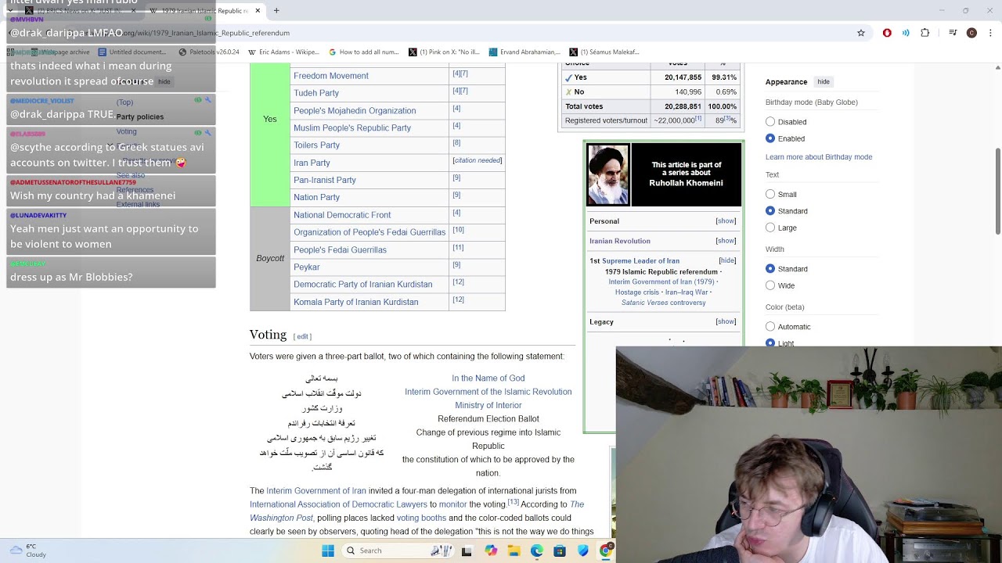Select Automatic color mode
The width and height of the screenshot is (1002, 563).
(770, 327)
